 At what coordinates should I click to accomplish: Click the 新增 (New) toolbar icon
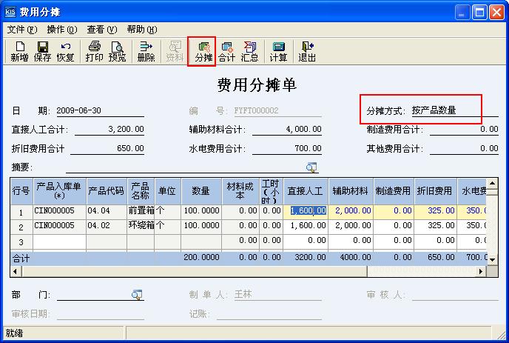(x=19, y=52)
